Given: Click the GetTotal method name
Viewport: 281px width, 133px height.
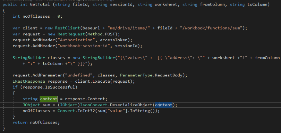Looking at the screenshot, I should pyautogui.click(x=40, y=4).
